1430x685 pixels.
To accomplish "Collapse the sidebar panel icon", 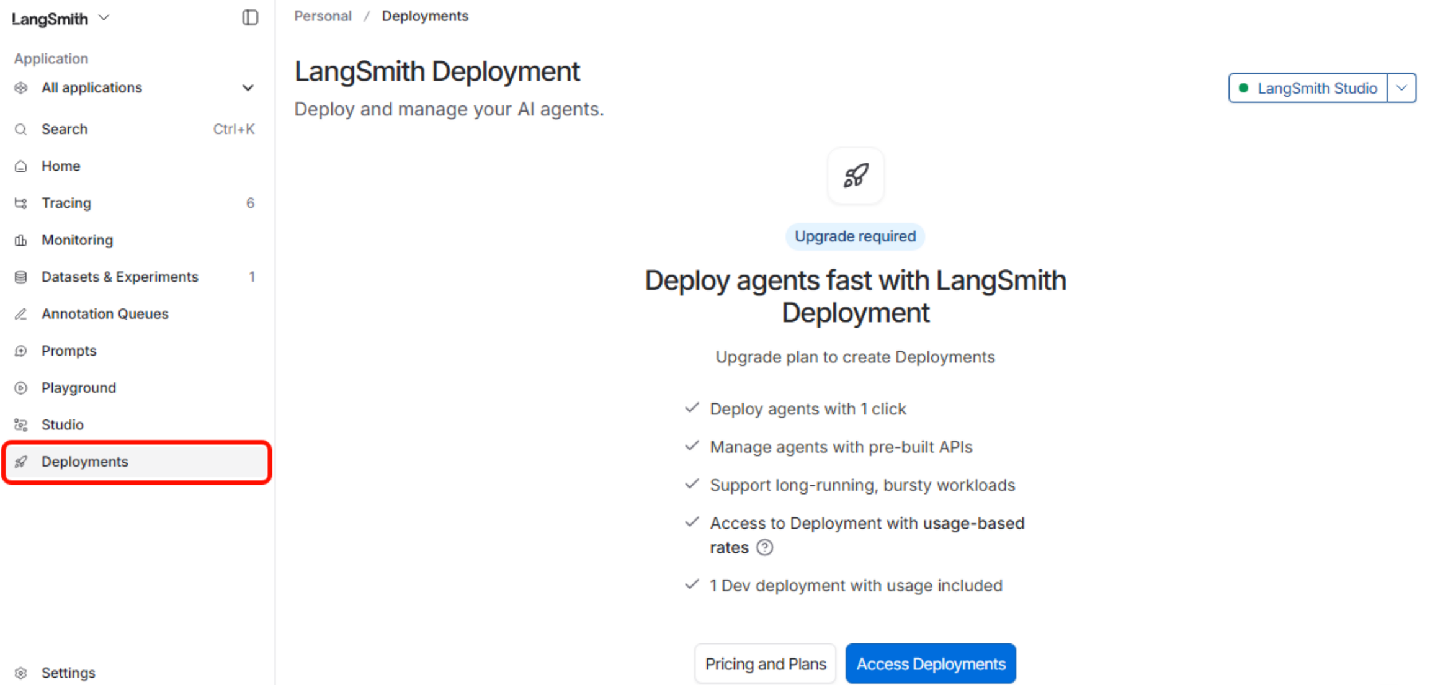I will pos(250,17).
